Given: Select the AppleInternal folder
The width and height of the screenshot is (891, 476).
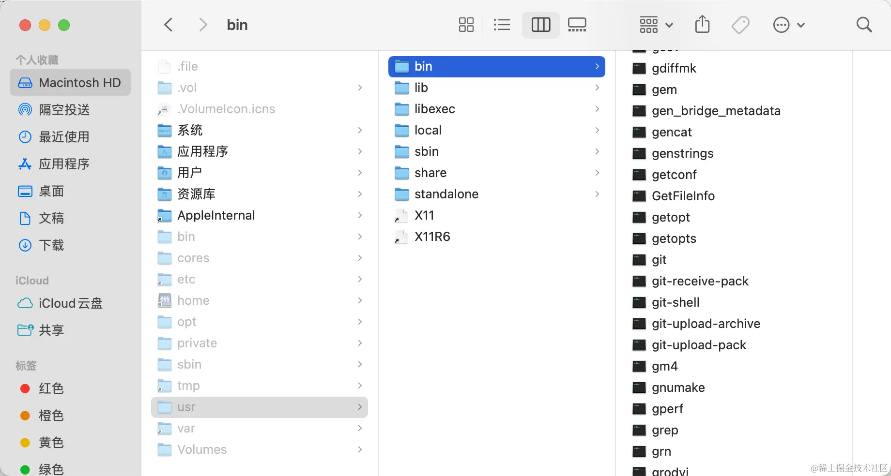Looking at the screenshot, I should 260,215.
